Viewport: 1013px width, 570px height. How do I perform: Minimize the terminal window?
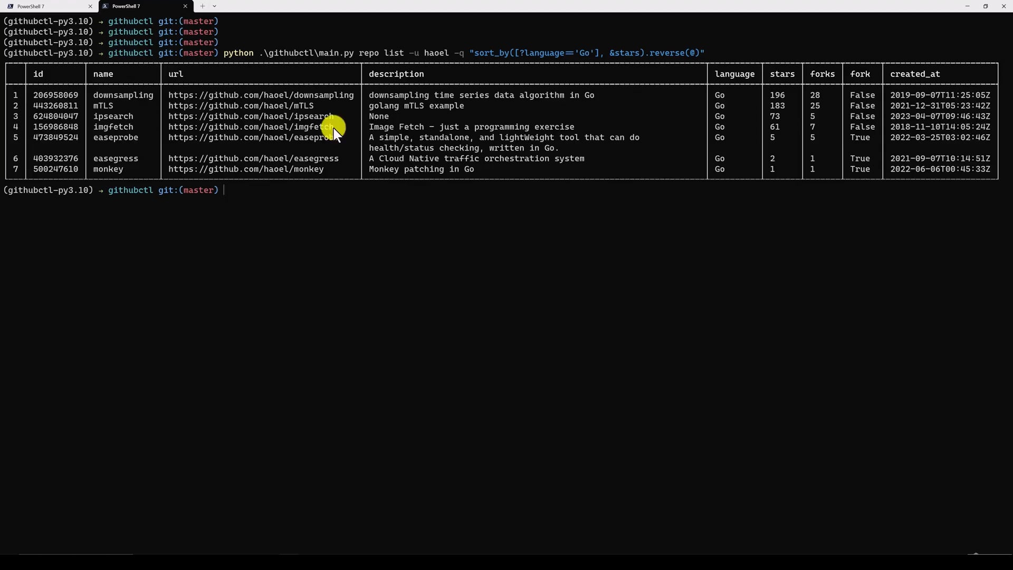point(967,6)
